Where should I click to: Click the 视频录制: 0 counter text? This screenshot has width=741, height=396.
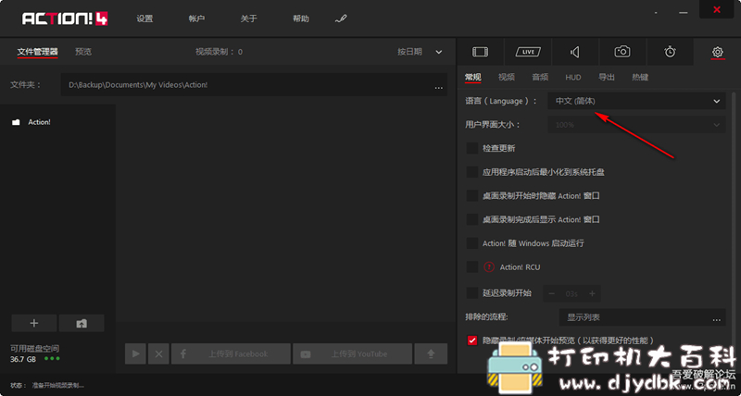coord(219,52)
